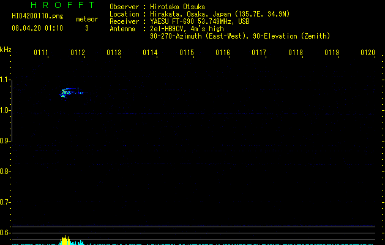
Task: Click the 1.0 frequency axis label
Action: point(5,110)
